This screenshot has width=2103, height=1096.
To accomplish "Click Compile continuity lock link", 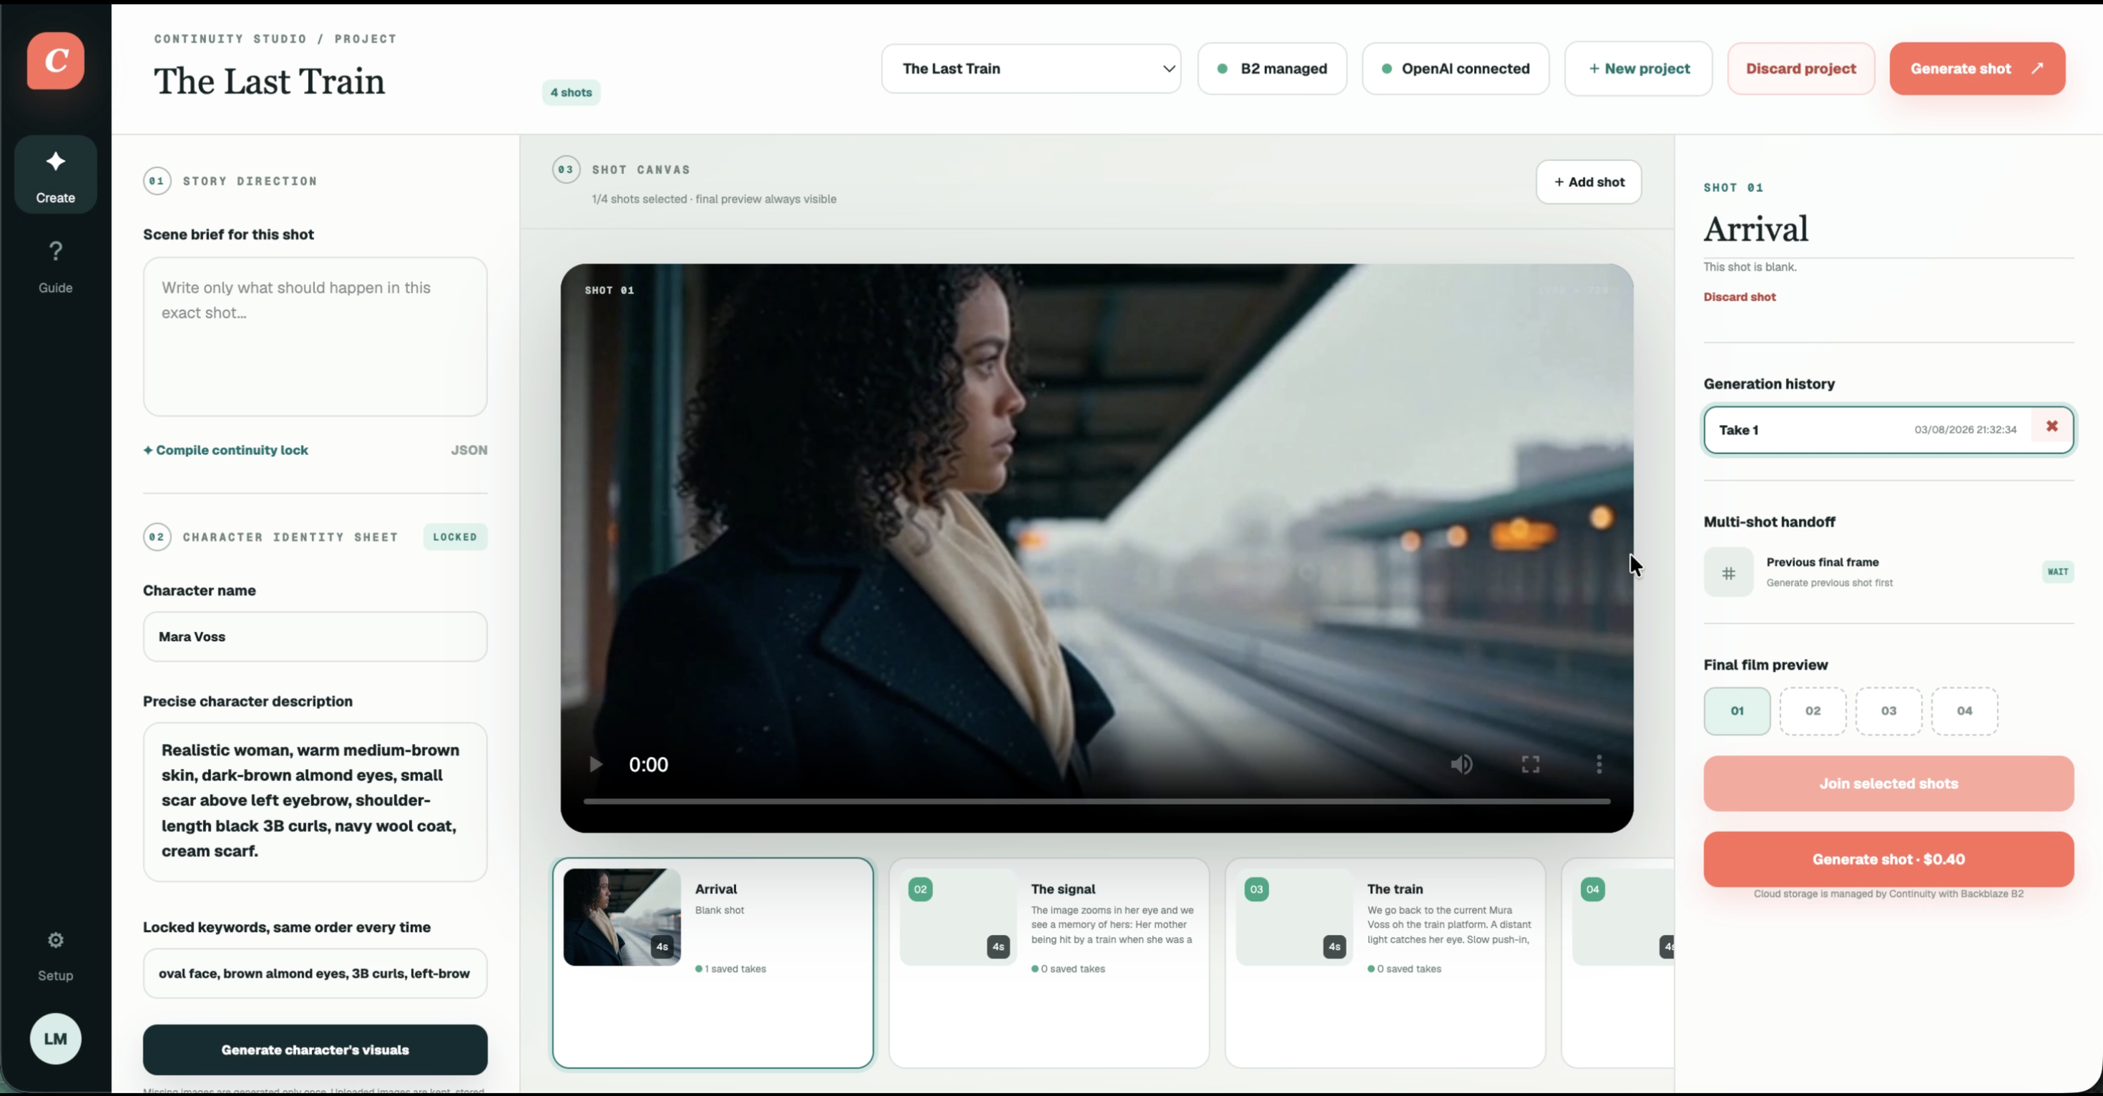I will [x=225, y=450].
